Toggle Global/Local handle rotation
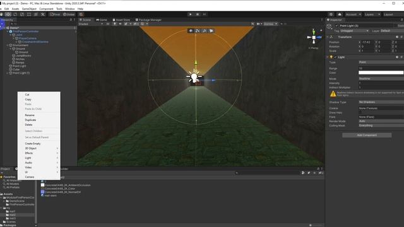The image size is (404, 227). tap(69, 15)
